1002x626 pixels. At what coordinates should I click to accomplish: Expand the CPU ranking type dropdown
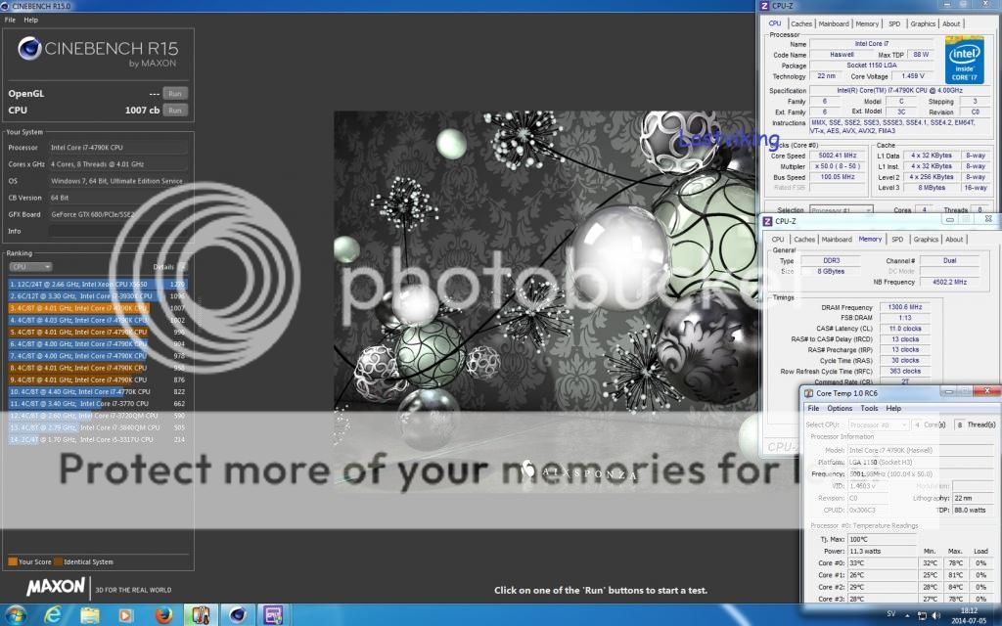point(30,266)
